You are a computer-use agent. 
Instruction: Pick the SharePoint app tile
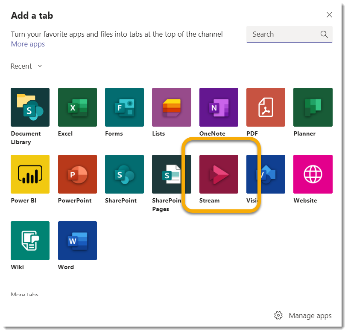124,174
